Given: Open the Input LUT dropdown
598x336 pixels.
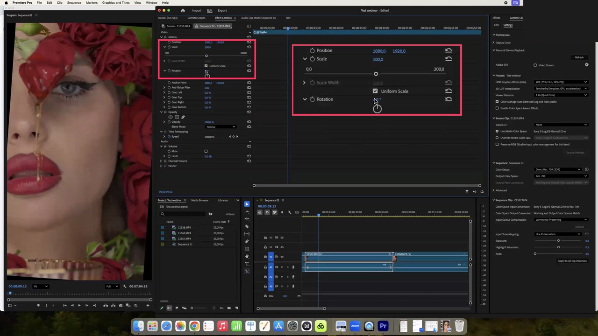Looking at the screenshot, I should 561,125.
